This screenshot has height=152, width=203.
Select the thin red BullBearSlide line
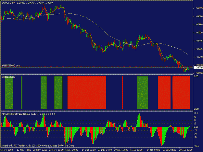click(x=122, y=93)
